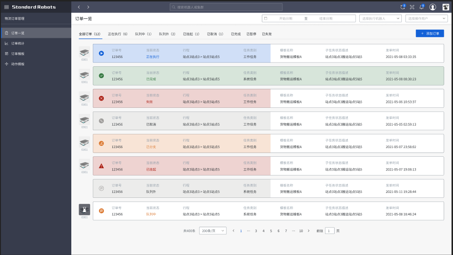Go back using the left arrow in header

coord(79,7)
